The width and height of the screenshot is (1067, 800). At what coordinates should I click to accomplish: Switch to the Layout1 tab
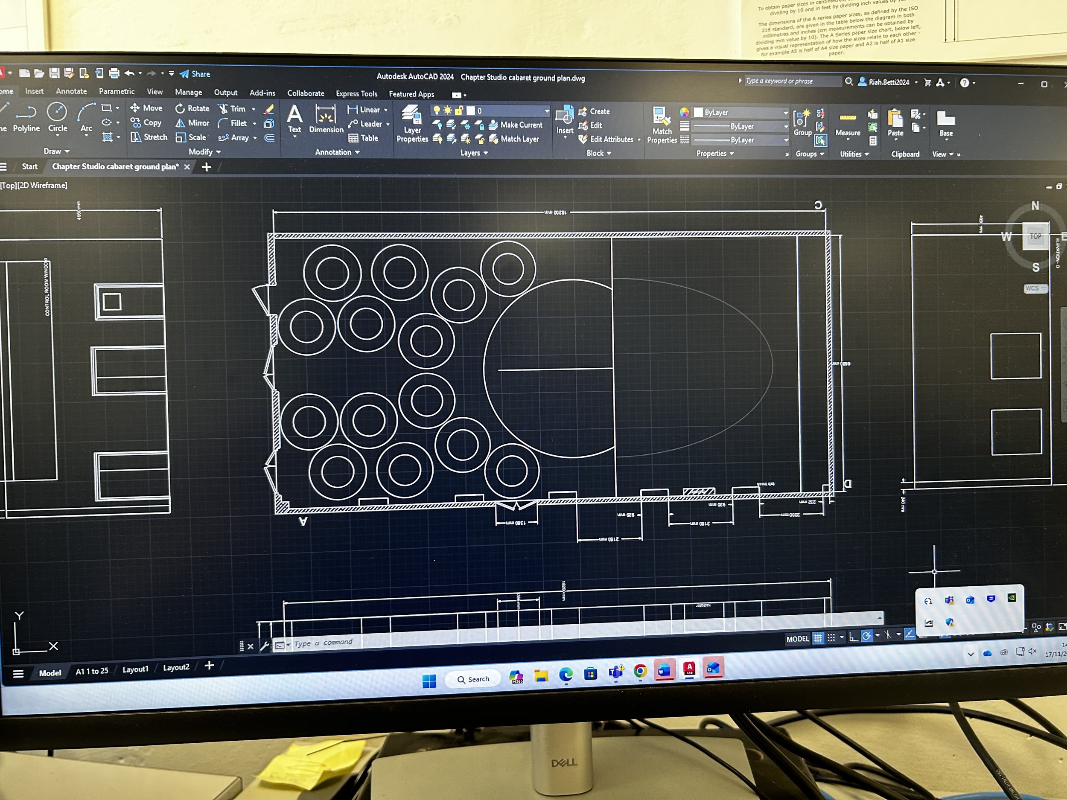point(136,669)
